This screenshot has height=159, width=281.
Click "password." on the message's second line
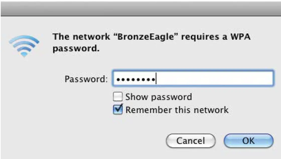75,48
